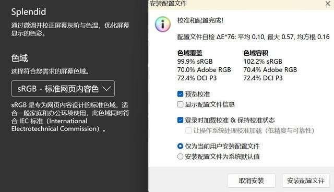The image size is (334, 192).
Task: Click the 配置文件自检 ΔE*76 result line
Action: [x=253, y=37]
